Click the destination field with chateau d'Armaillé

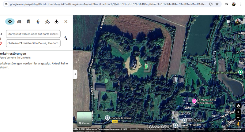pos(33,43)
